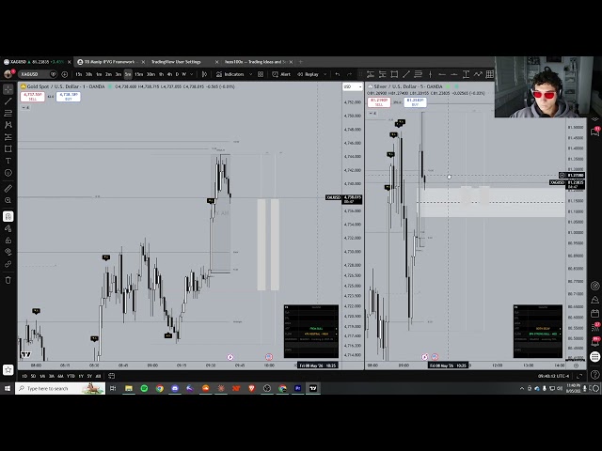
Task: Toggle magnet mode for drawings
Action: point(8,216)
